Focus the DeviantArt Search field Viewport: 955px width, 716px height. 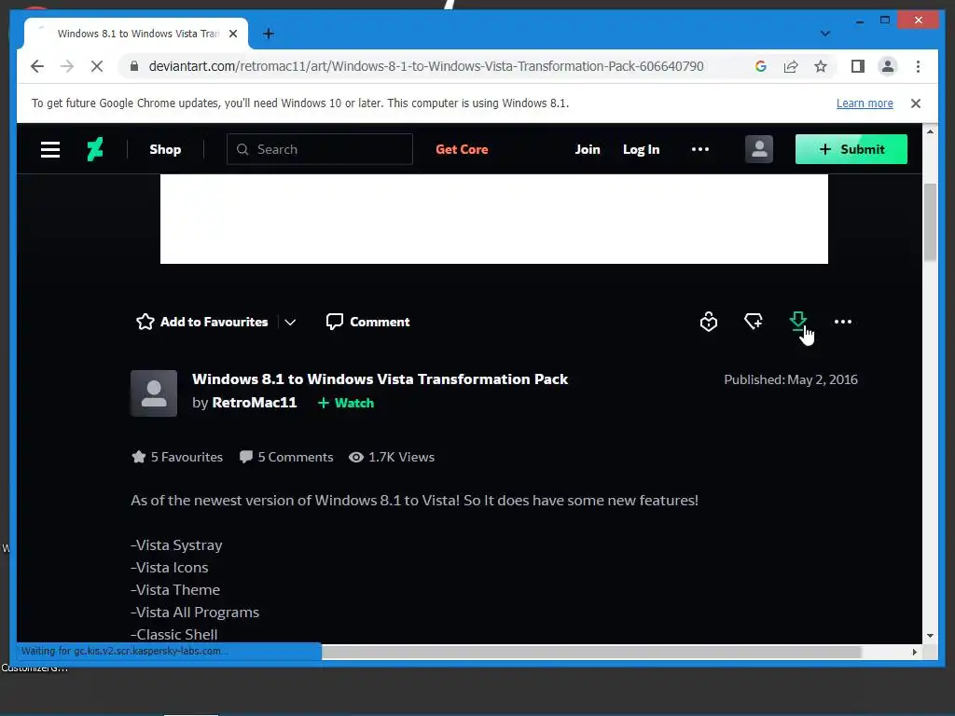[x=320, y=149]
